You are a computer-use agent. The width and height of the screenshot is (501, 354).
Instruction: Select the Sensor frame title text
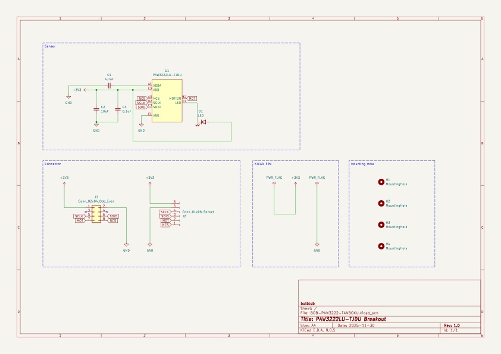[50, 46]
